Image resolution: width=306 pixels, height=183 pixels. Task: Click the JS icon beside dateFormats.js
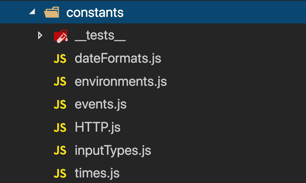tap(60, 59)
